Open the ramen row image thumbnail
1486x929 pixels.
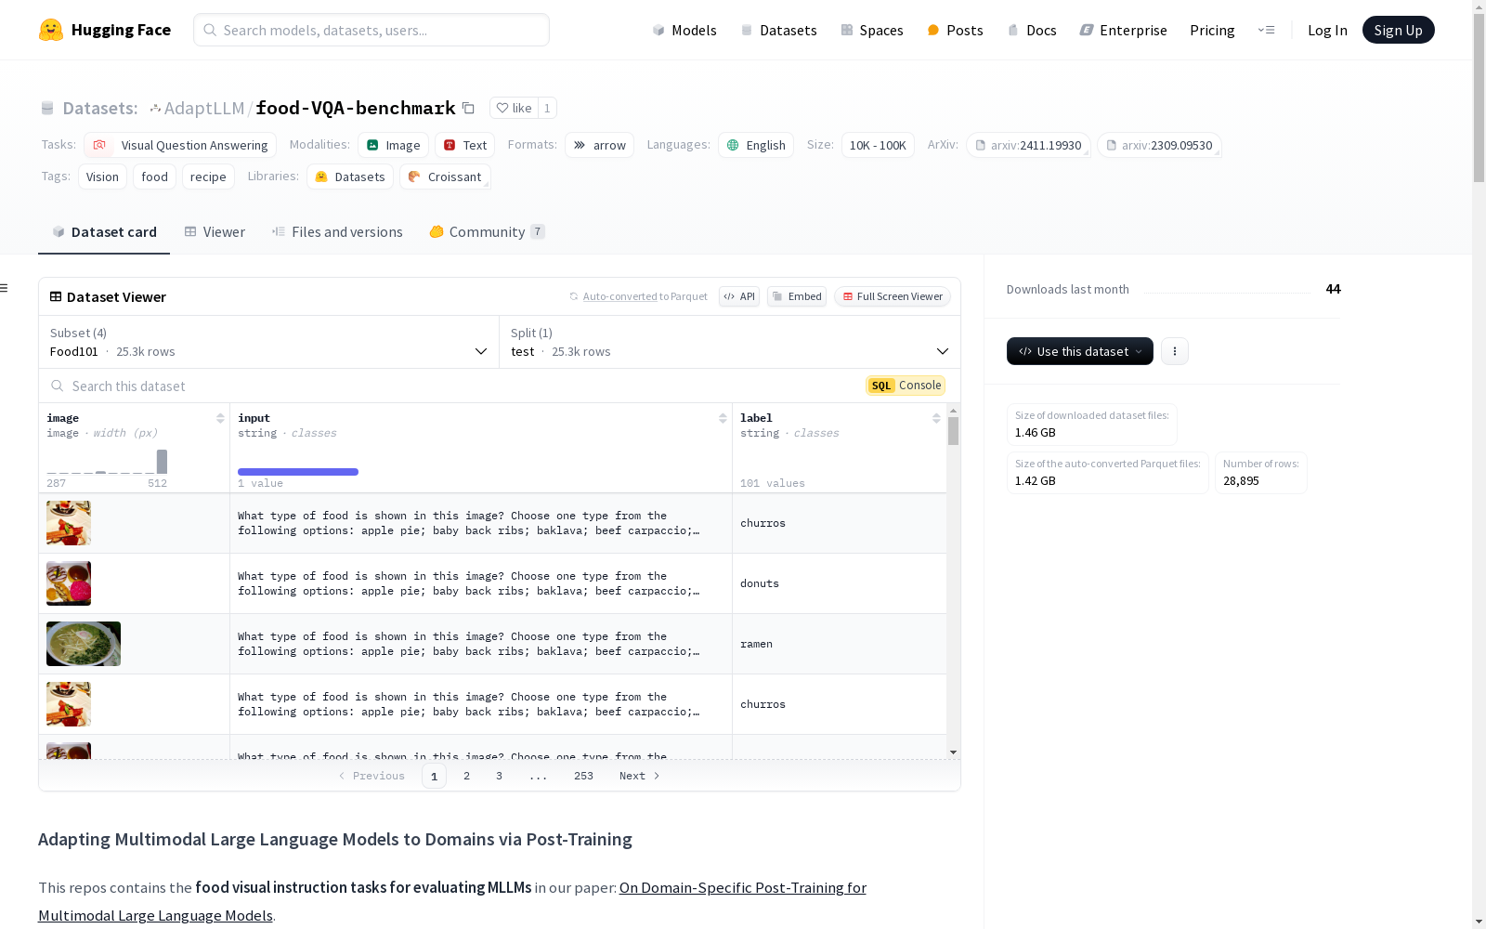click(x=84, y=644)
